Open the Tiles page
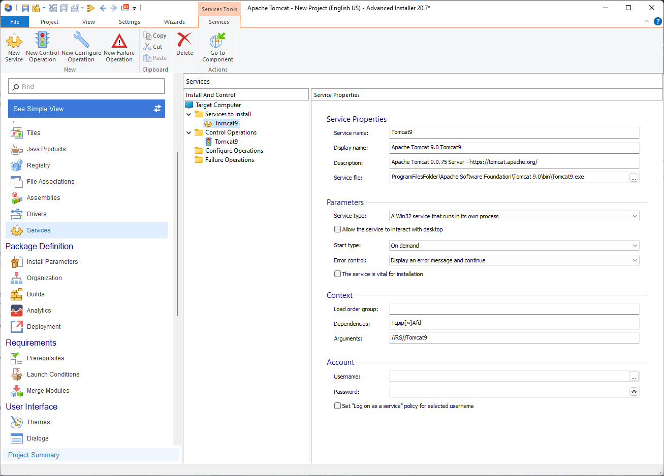Viewport: 664px width, 476px height. [x=34, y=133]
